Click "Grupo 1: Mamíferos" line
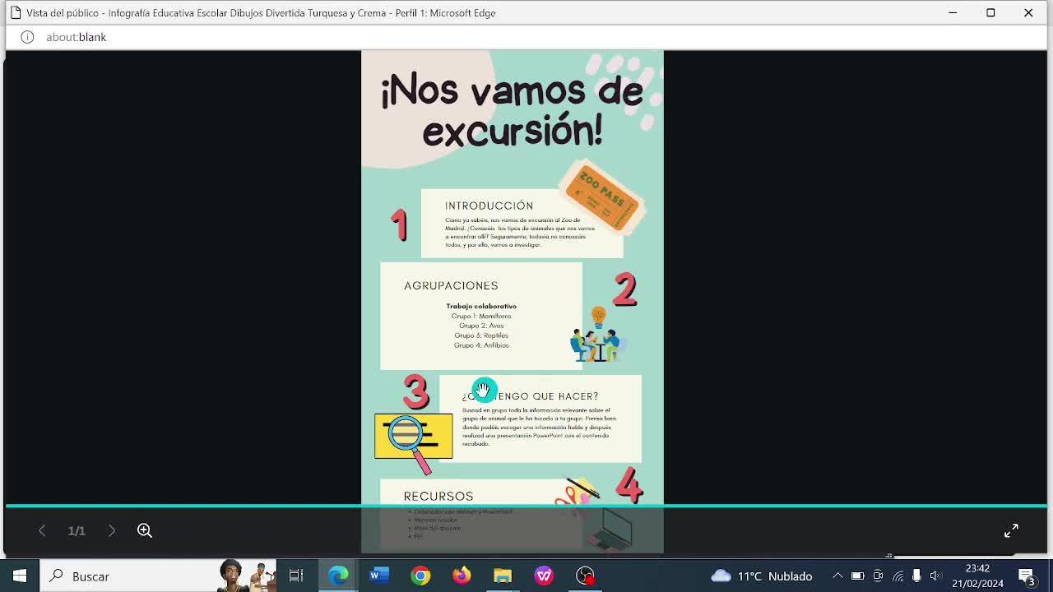The height and width of the screenshot is (592, 1053). [x=481, y=316]
